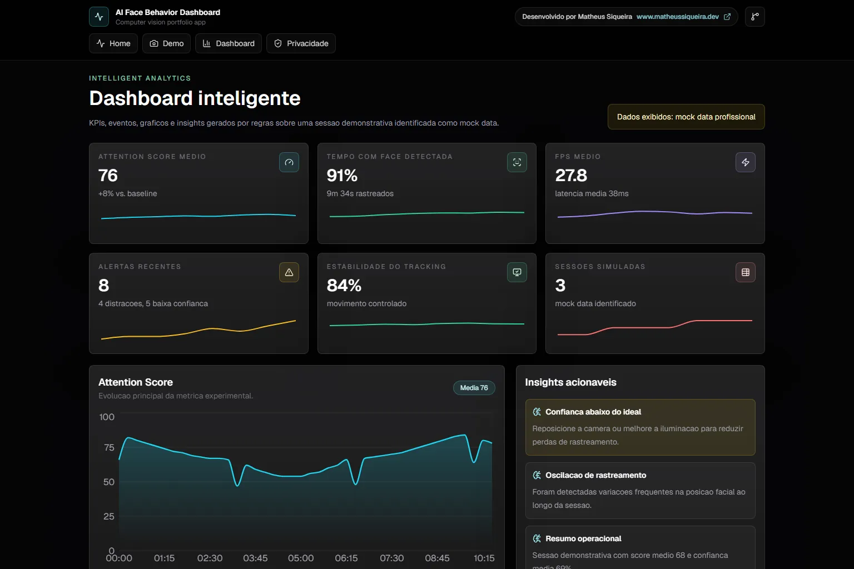Click the AI Face Behavior Dashboard title
This screenshot has height=569, width=854.
[x=168, y=12]
